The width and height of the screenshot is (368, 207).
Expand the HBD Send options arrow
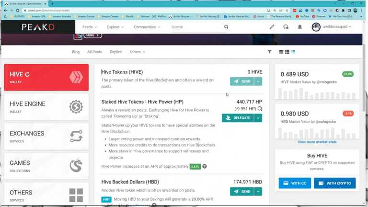coord(258,192)
